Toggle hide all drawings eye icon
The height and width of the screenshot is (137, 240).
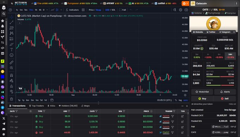click(12, 92)
